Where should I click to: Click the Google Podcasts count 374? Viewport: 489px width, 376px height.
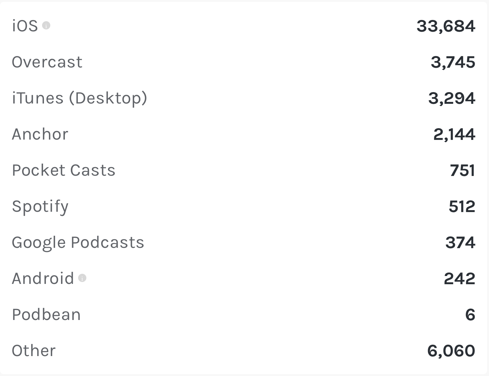click(460, 242)
